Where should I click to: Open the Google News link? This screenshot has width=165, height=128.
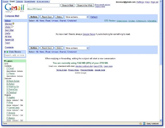(89, 34)
